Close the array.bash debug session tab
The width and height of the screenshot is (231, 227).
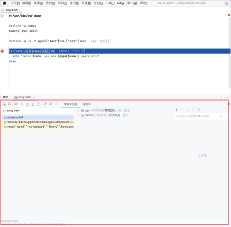pyautogui.click(x=35, y=98)
